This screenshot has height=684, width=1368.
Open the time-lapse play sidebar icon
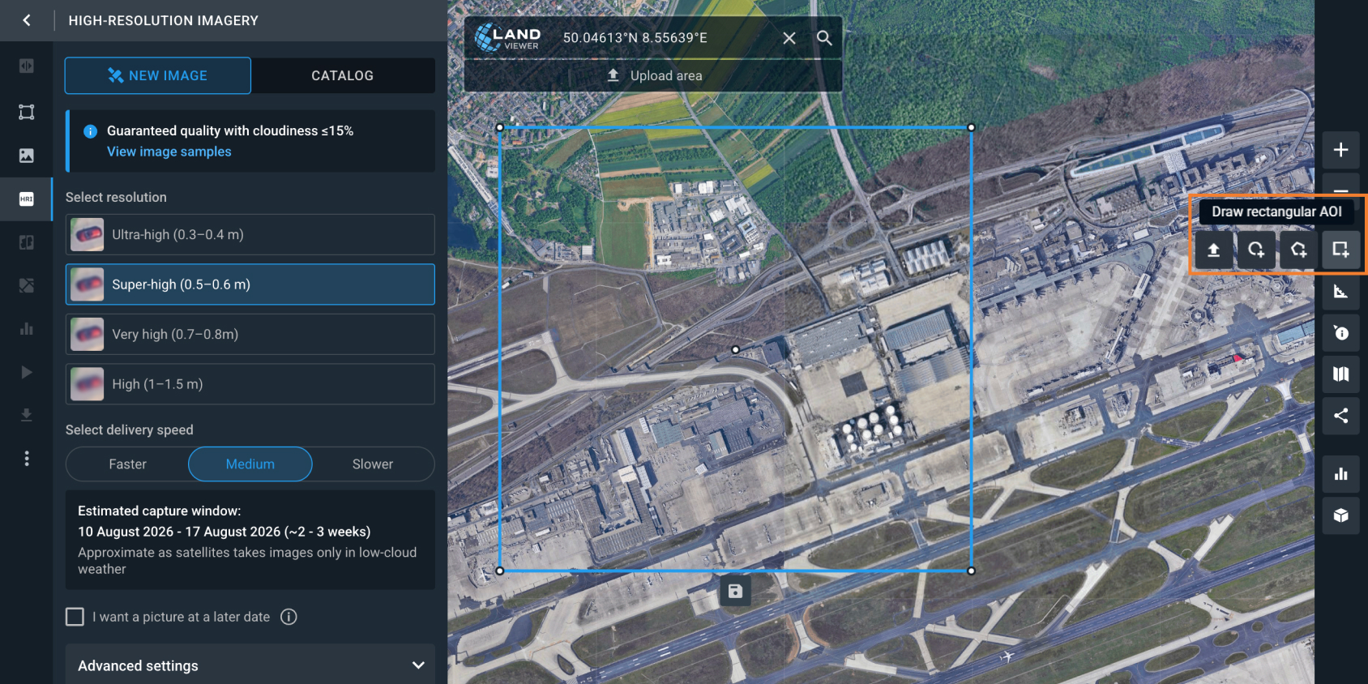[27, 372]
